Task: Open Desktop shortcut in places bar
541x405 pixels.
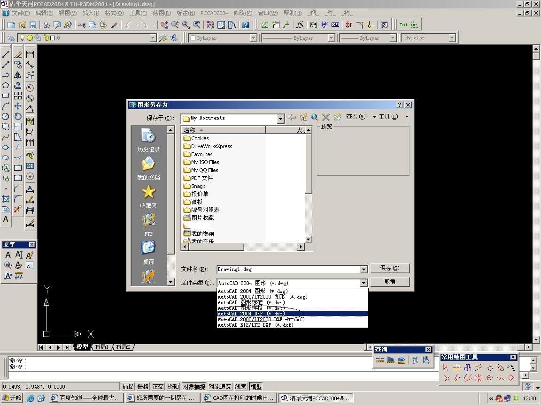Action: (148, 253)
